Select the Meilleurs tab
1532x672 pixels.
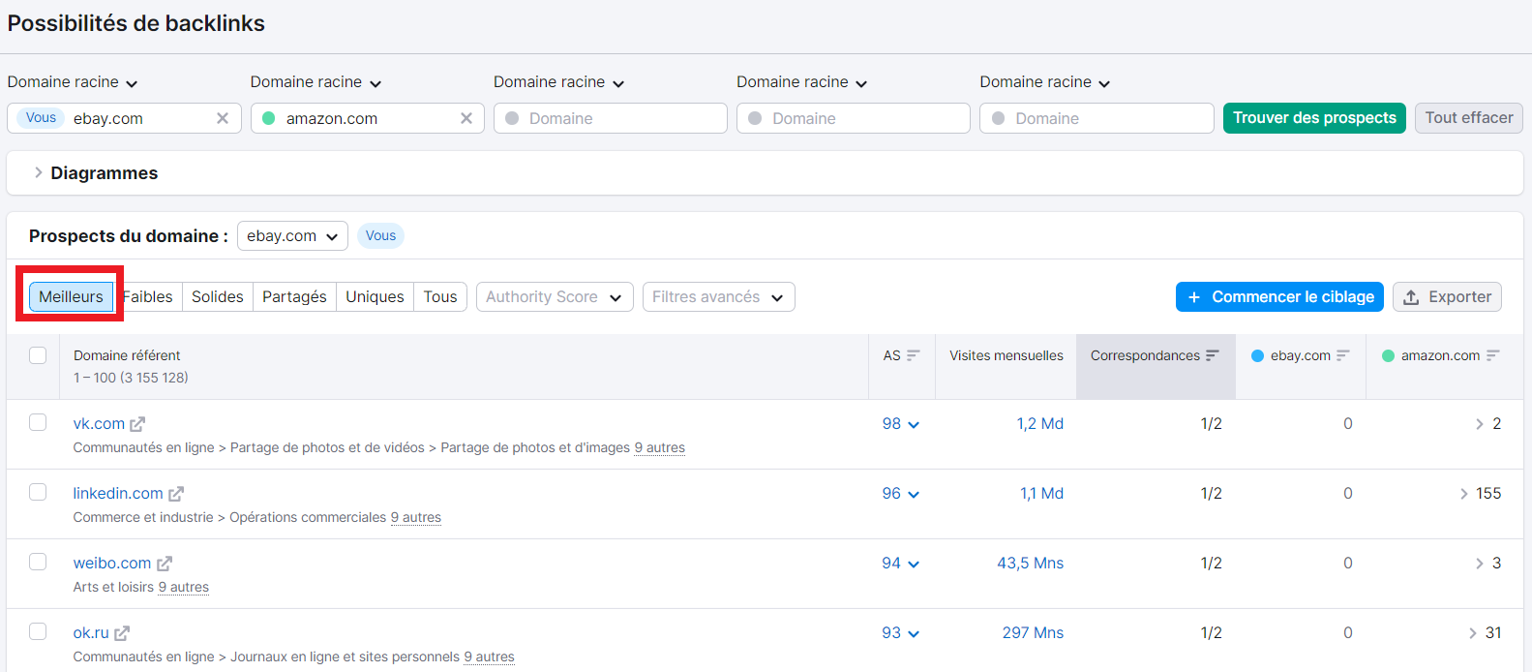coord(71,297)
